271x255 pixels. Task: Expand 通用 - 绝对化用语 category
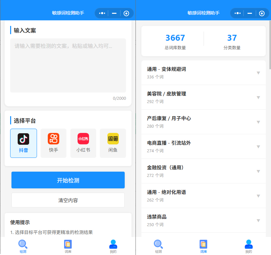(204, 196)
